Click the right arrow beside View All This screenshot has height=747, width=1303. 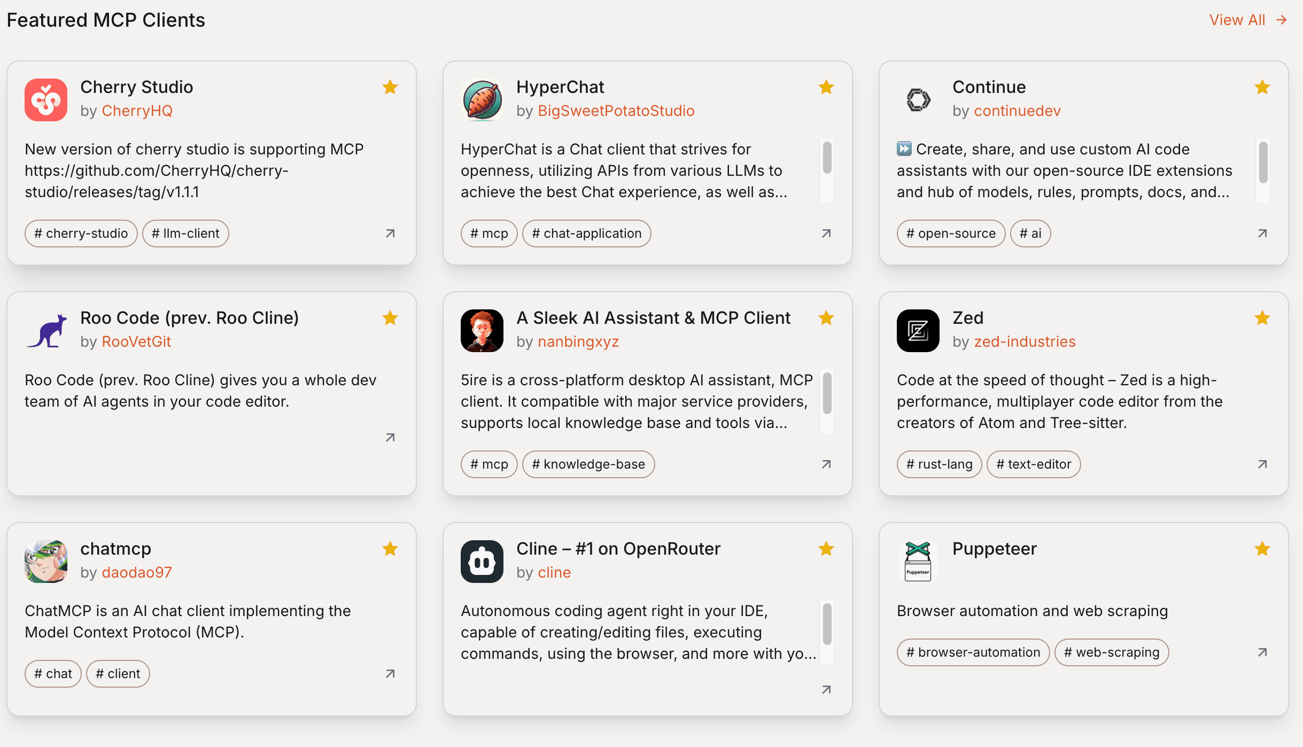1282,20
